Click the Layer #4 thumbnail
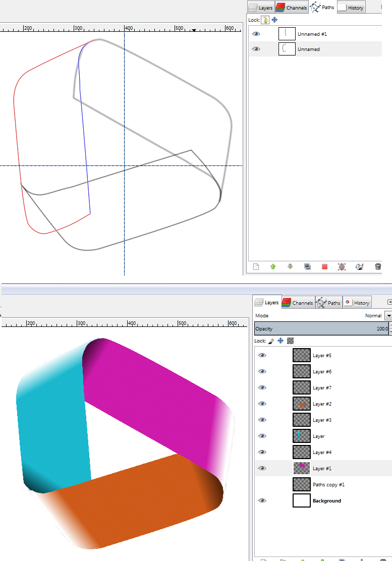 tap(302, 452)
